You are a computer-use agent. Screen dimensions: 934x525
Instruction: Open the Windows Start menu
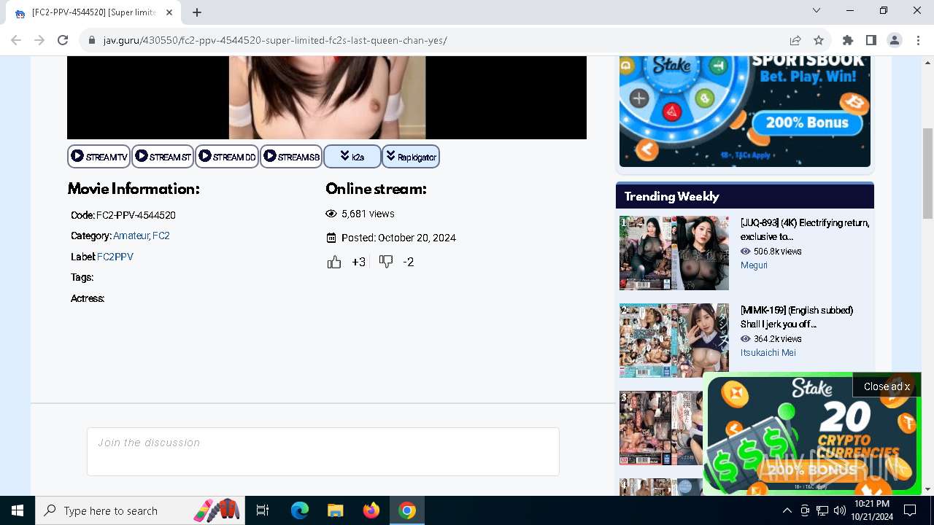[18, 510]
